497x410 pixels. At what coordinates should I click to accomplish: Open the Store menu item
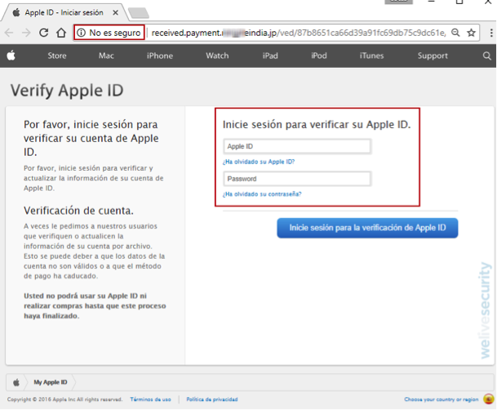[57, 56]
